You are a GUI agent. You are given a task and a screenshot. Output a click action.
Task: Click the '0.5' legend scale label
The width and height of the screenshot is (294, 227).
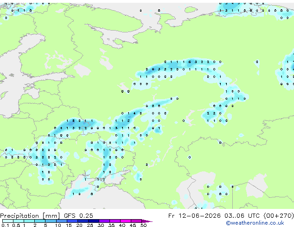click(16, 225)
